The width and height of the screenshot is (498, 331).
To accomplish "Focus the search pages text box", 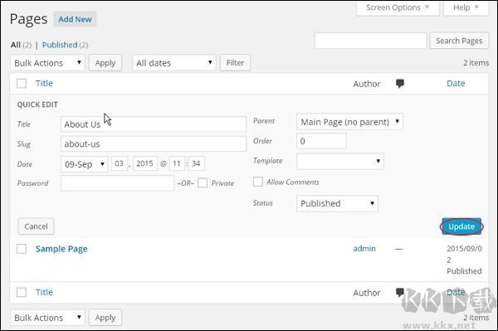I will [x=371, y=41].
